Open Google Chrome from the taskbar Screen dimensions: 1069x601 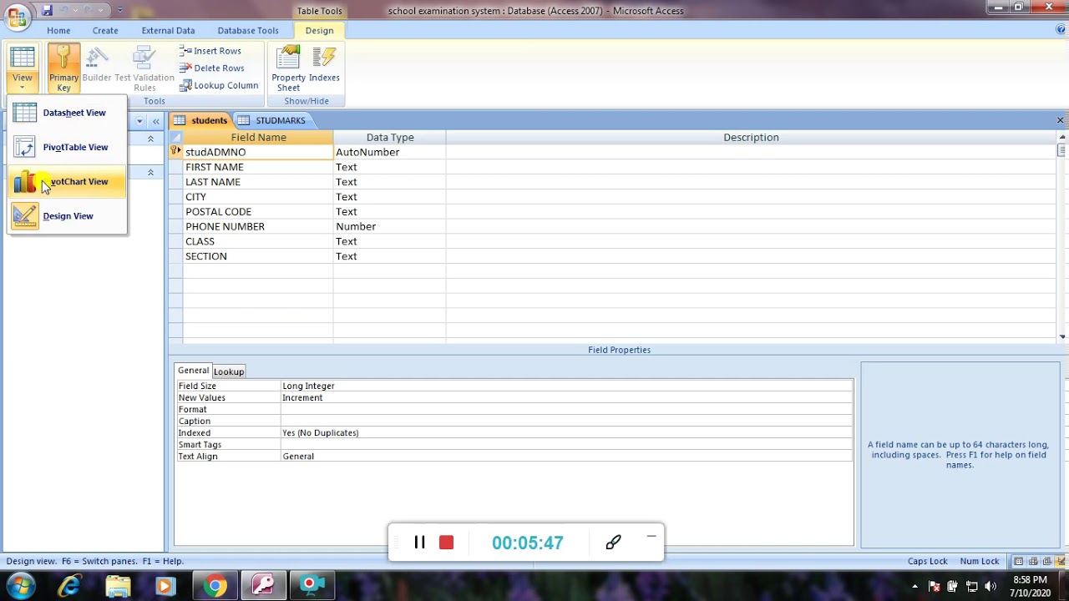(215, 586)
